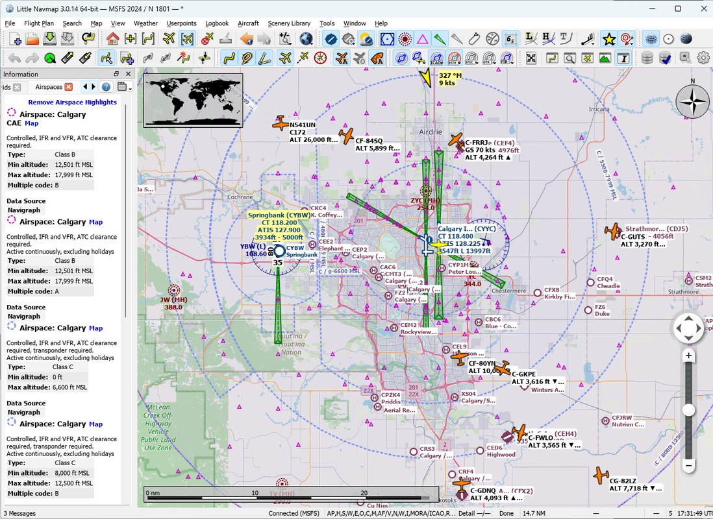The height and width of the screenshot is (519, 713).
Task: Open the Weather menu
Action: point(145,23)
